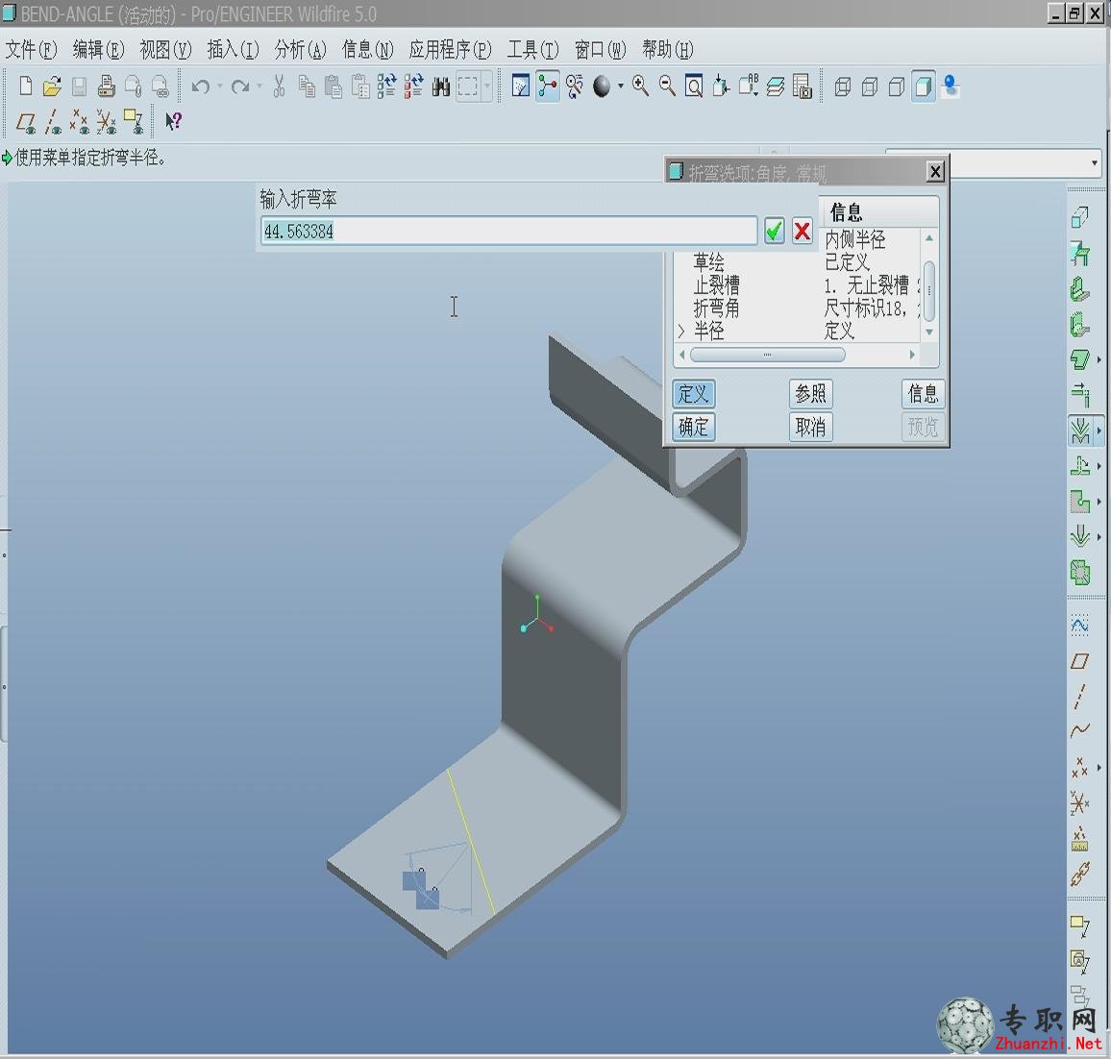Click the sketch curve icon in sidebar

tap(1079, 626)
